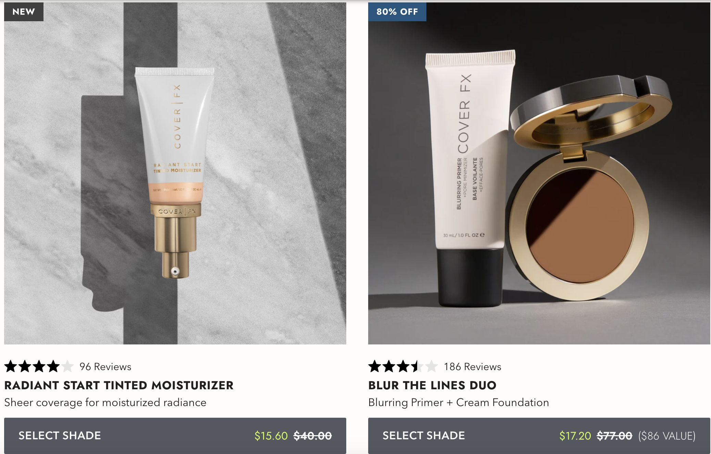Image resolution: width=711 pixels, height=454 pixels.
Task: Click the fifth empty star of the moisturizer rating
Action: pos(67,366)
